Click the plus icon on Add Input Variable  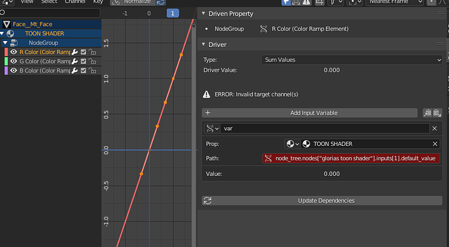point(208,113)
